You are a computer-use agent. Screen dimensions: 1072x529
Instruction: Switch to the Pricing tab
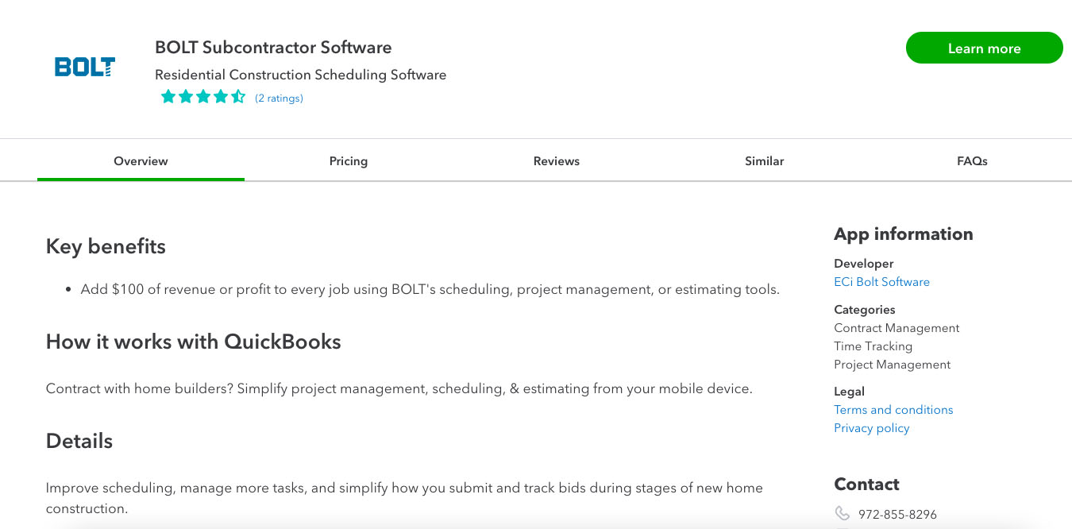pos(349,161)
